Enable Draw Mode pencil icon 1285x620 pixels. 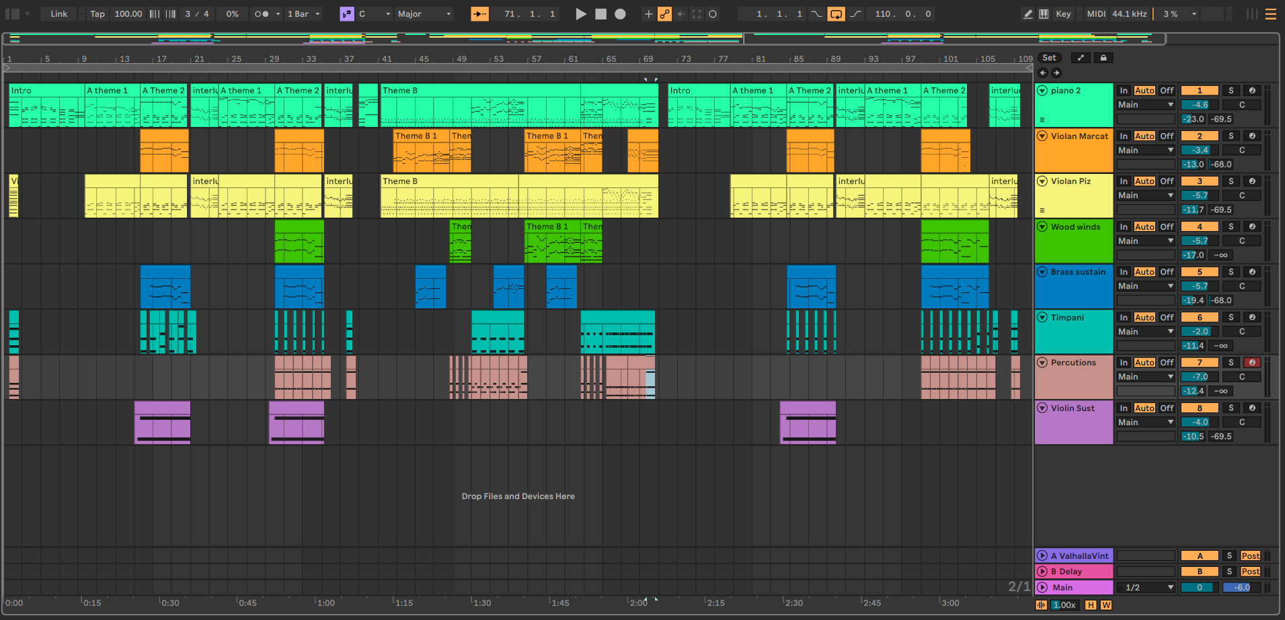[1027, 14]
